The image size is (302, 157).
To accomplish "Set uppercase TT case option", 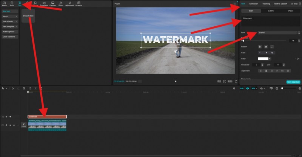I will (x=260, y=53).
